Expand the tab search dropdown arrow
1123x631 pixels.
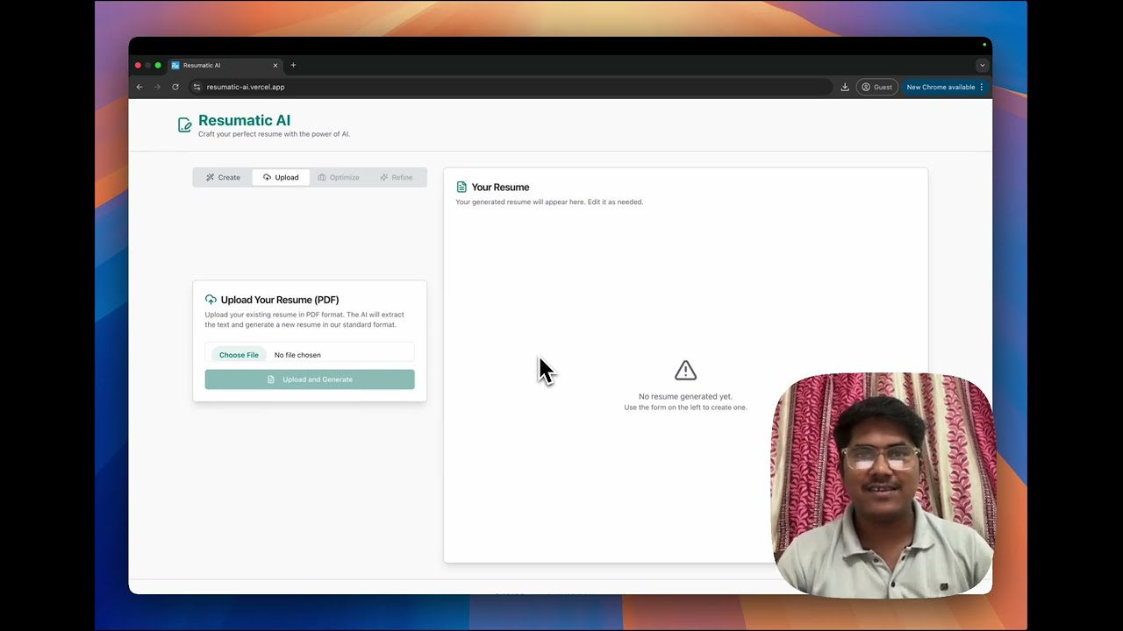pyautogui.click(x=982, y=65)
